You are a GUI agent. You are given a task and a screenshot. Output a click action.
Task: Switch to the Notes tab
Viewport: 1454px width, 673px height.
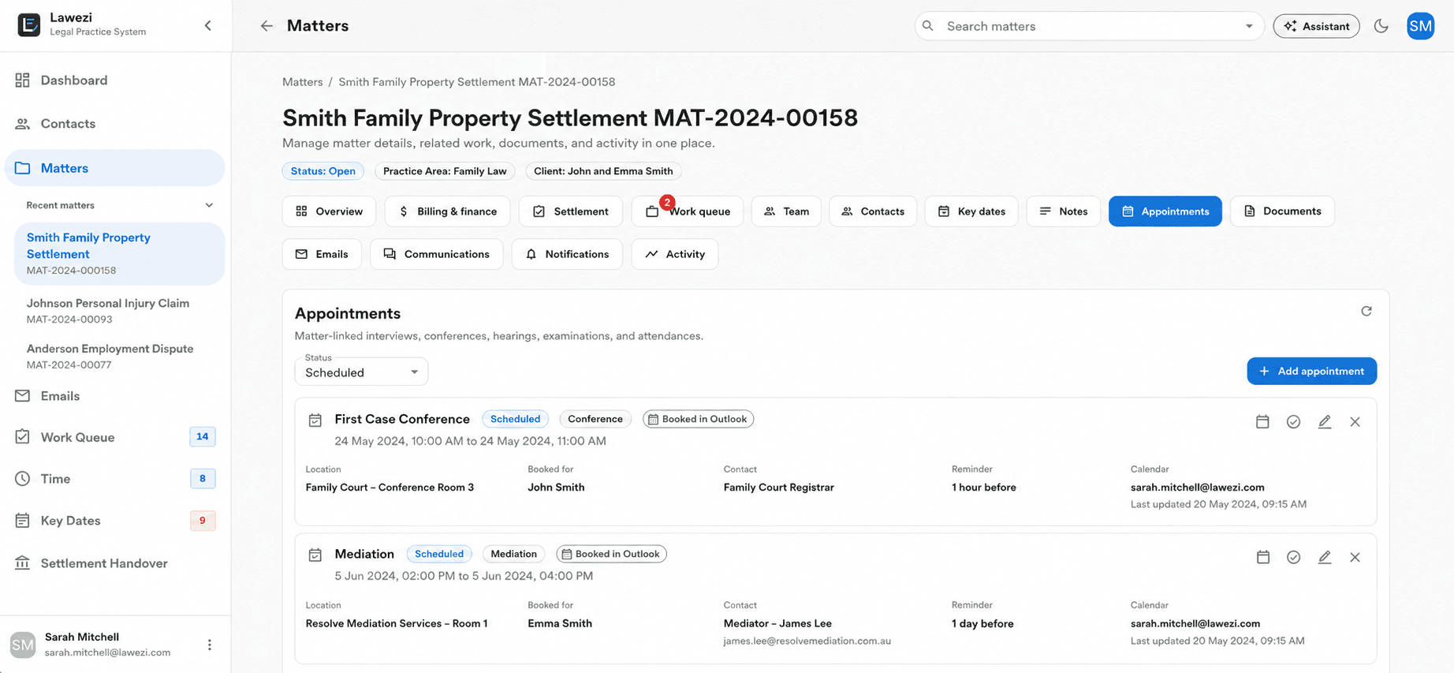tap(1064, 211)
